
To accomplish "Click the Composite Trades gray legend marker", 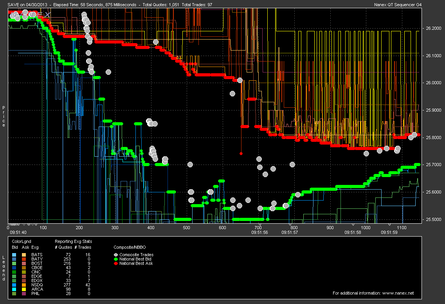I will [116, 255].
